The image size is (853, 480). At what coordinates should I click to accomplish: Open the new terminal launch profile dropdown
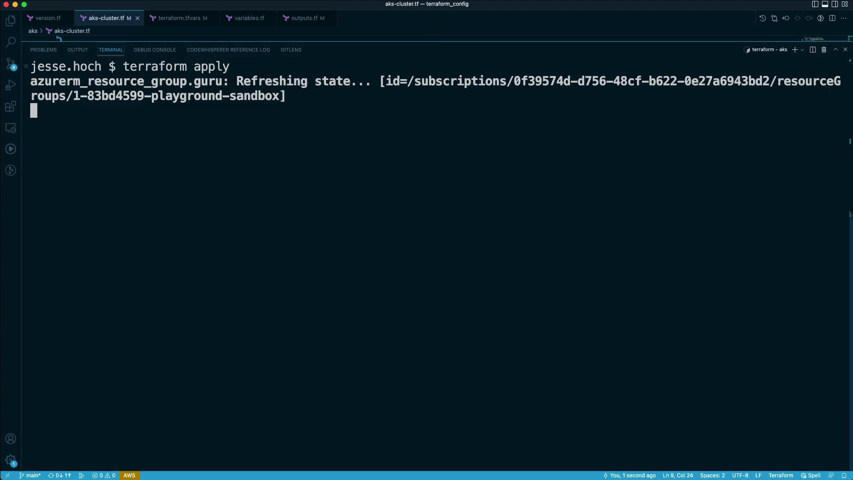[x=802, y=50]
